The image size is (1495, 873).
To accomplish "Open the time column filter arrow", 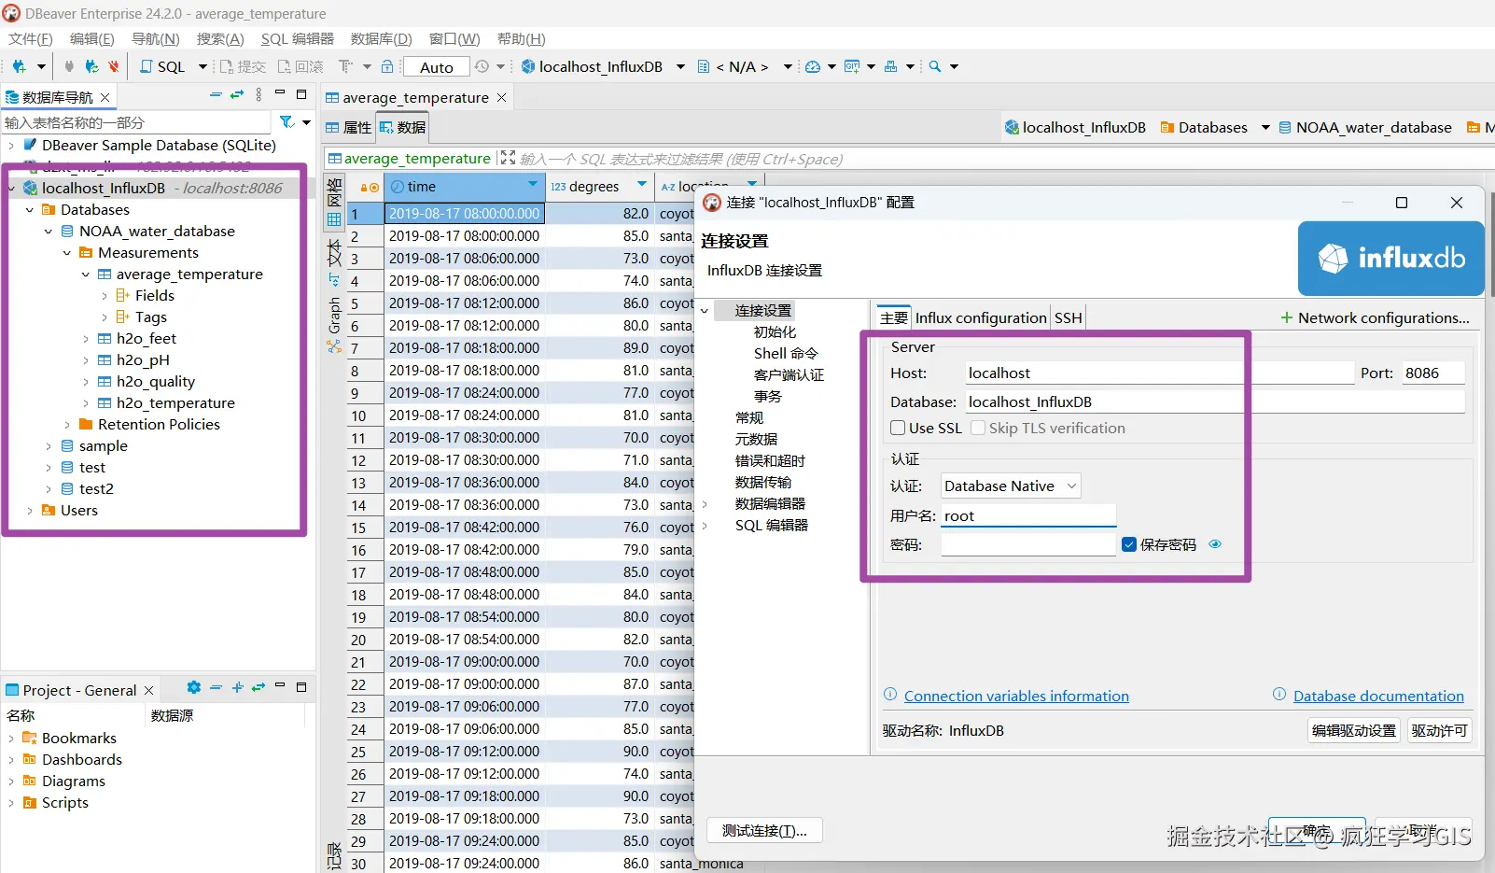I will point(533,184).
